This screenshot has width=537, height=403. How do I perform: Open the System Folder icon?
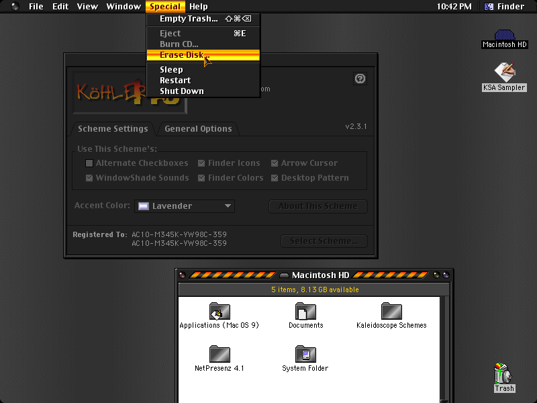305,354
